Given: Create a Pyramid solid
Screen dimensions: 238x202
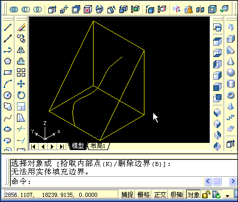Looking at the screenshot, I should [x=231, y=106].
